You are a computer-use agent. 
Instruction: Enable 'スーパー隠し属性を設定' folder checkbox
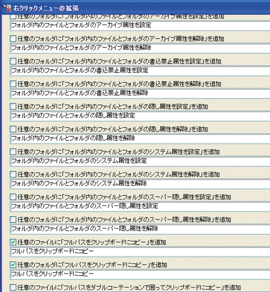(13, 197)
